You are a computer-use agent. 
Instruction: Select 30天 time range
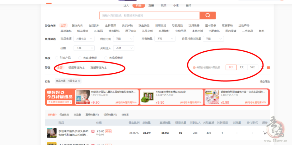(253, 67)
